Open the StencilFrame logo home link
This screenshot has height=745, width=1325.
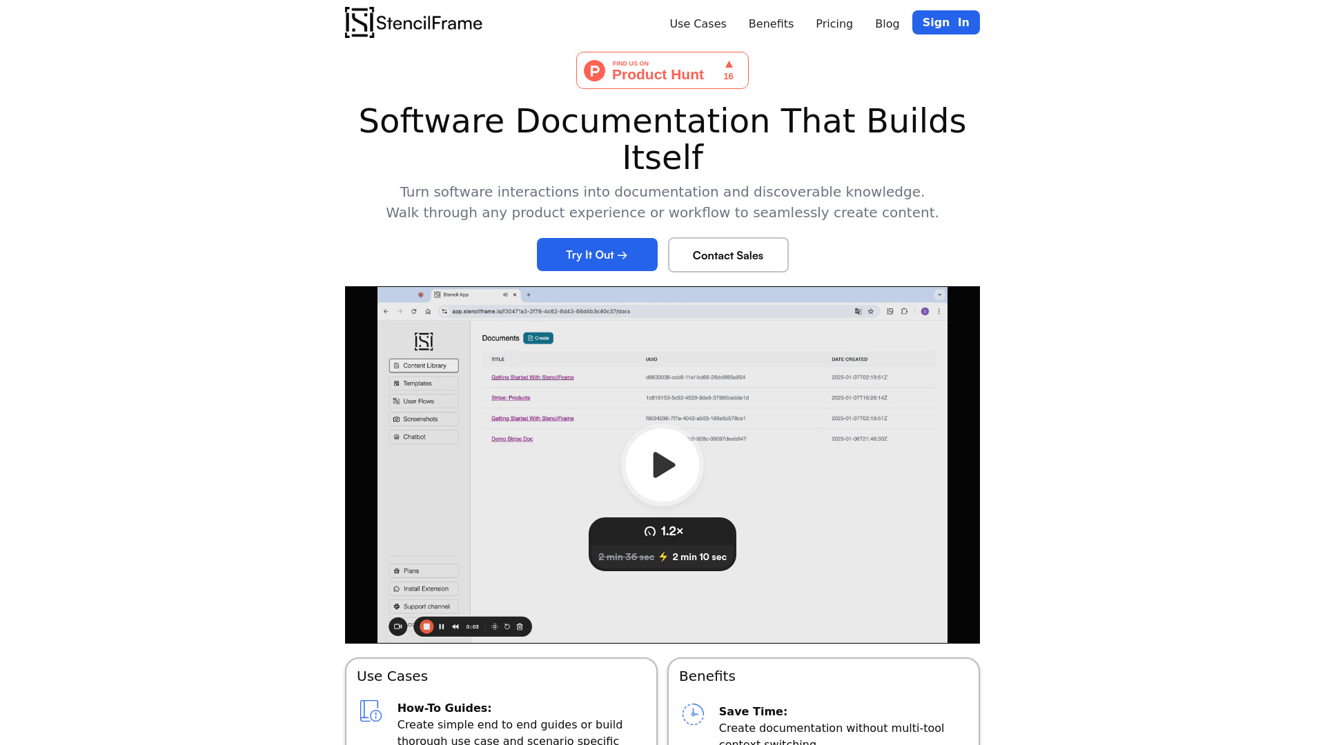pyautogui.click(x=413, y=22)
